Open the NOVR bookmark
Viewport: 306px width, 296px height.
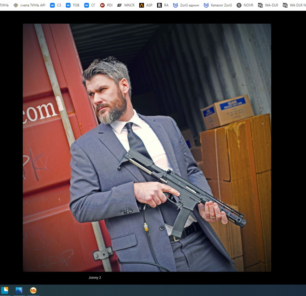coord(245,5)
